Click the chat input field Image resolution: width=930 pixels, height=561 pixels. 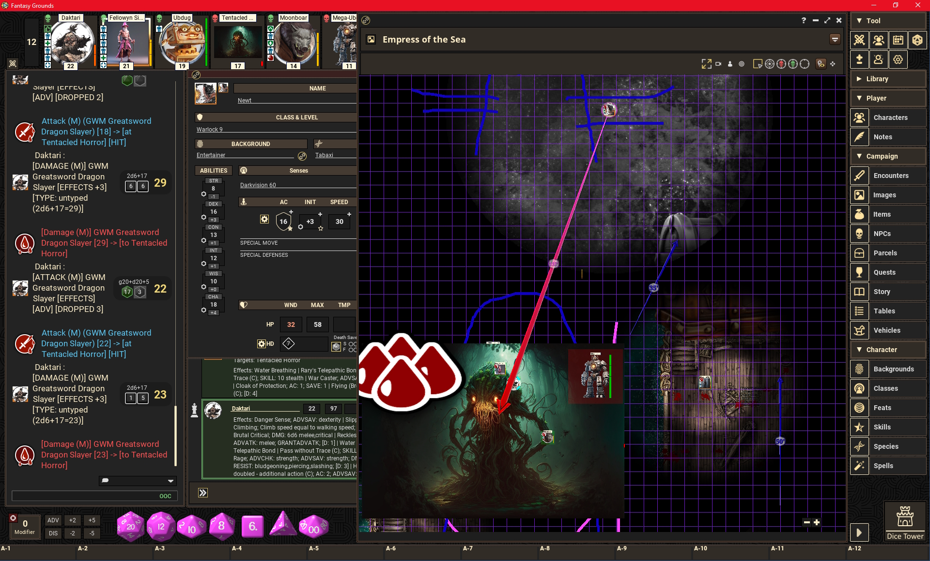94,496
